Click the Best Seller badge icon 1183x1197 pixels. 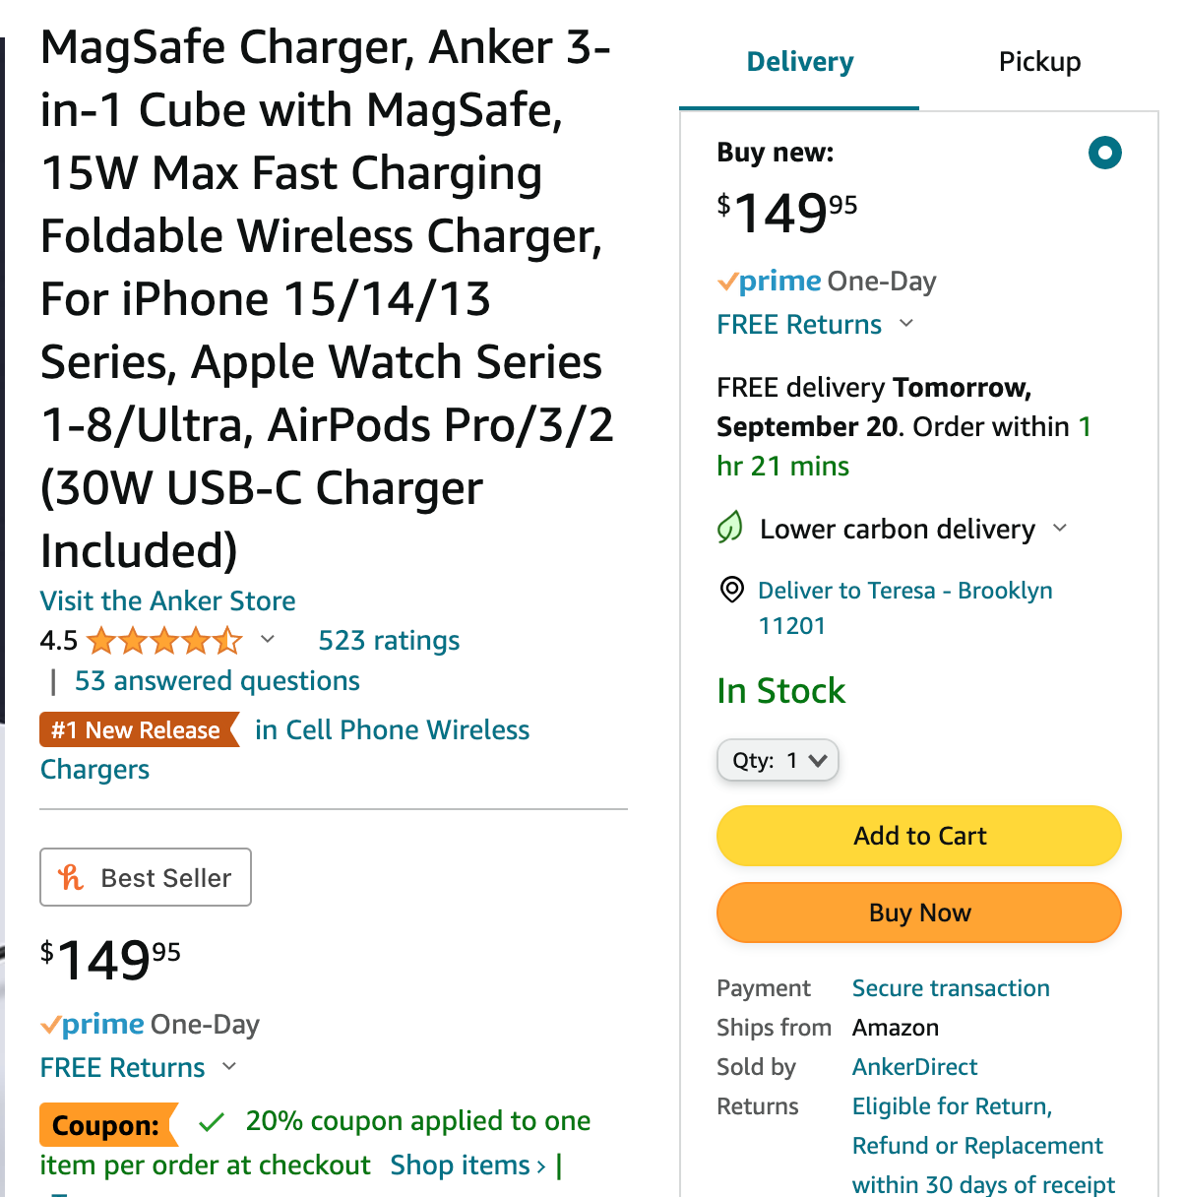[71, 877]
